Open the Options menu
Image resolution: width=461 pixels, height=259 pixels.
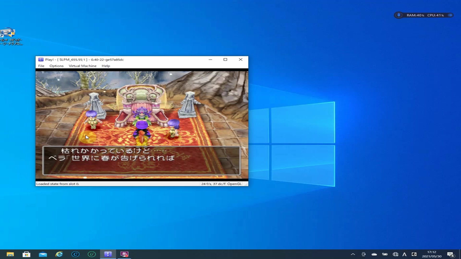click(57, 66)
